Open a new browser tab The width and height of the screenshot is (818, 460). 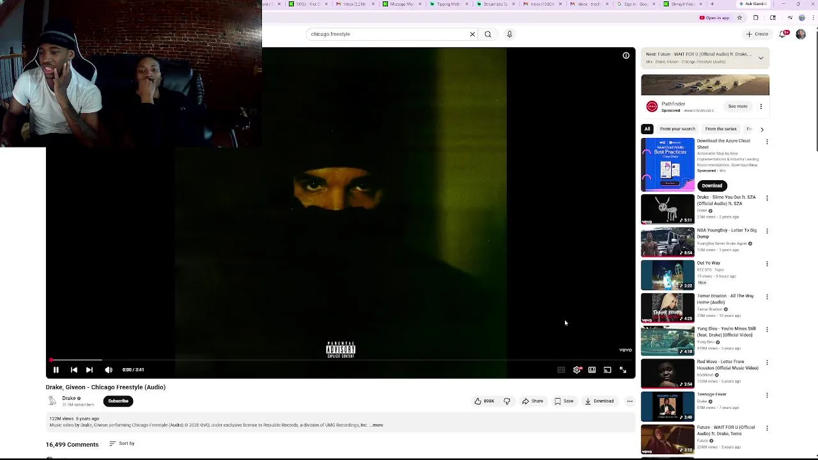pos(712,4)
